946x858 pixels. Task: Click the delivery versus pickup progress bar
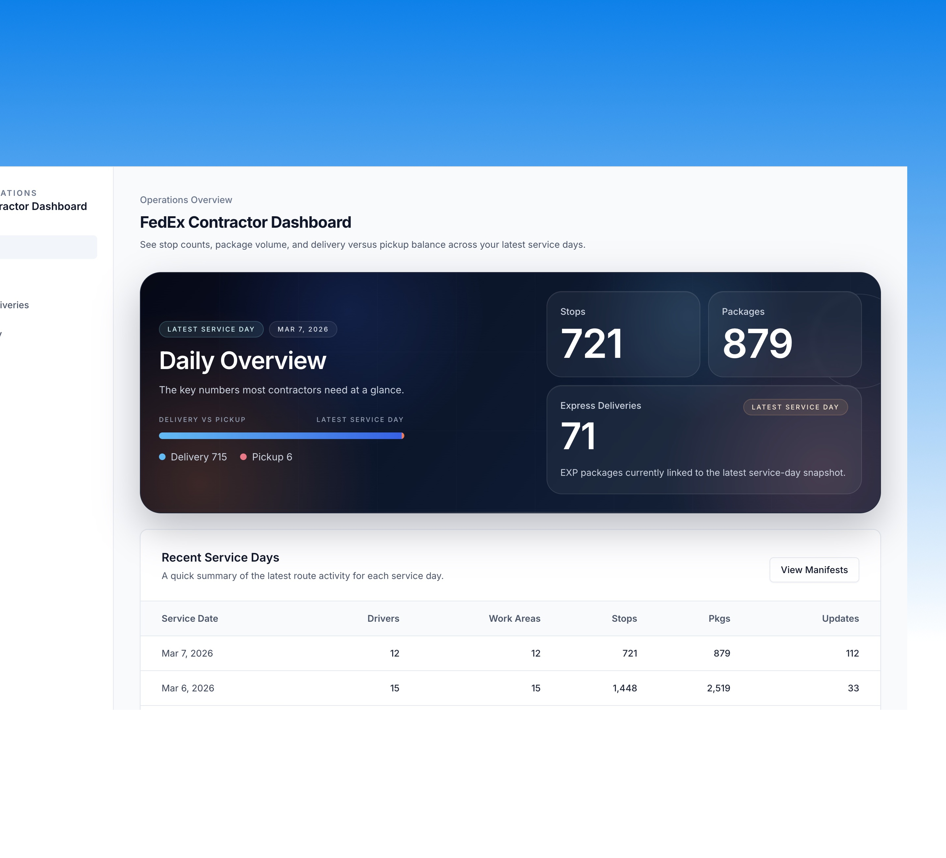[281, 435]
